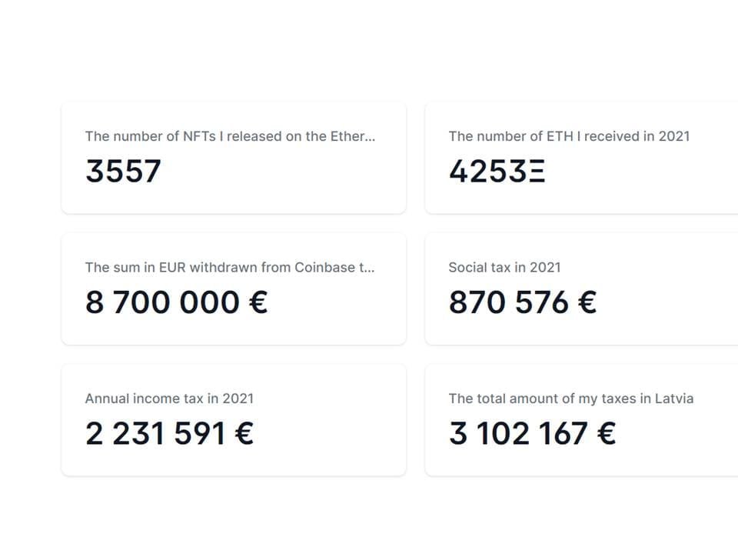Screen dimensions: 738x554
Task: Click the euro sign after 870 576
Action: point(587,302)
